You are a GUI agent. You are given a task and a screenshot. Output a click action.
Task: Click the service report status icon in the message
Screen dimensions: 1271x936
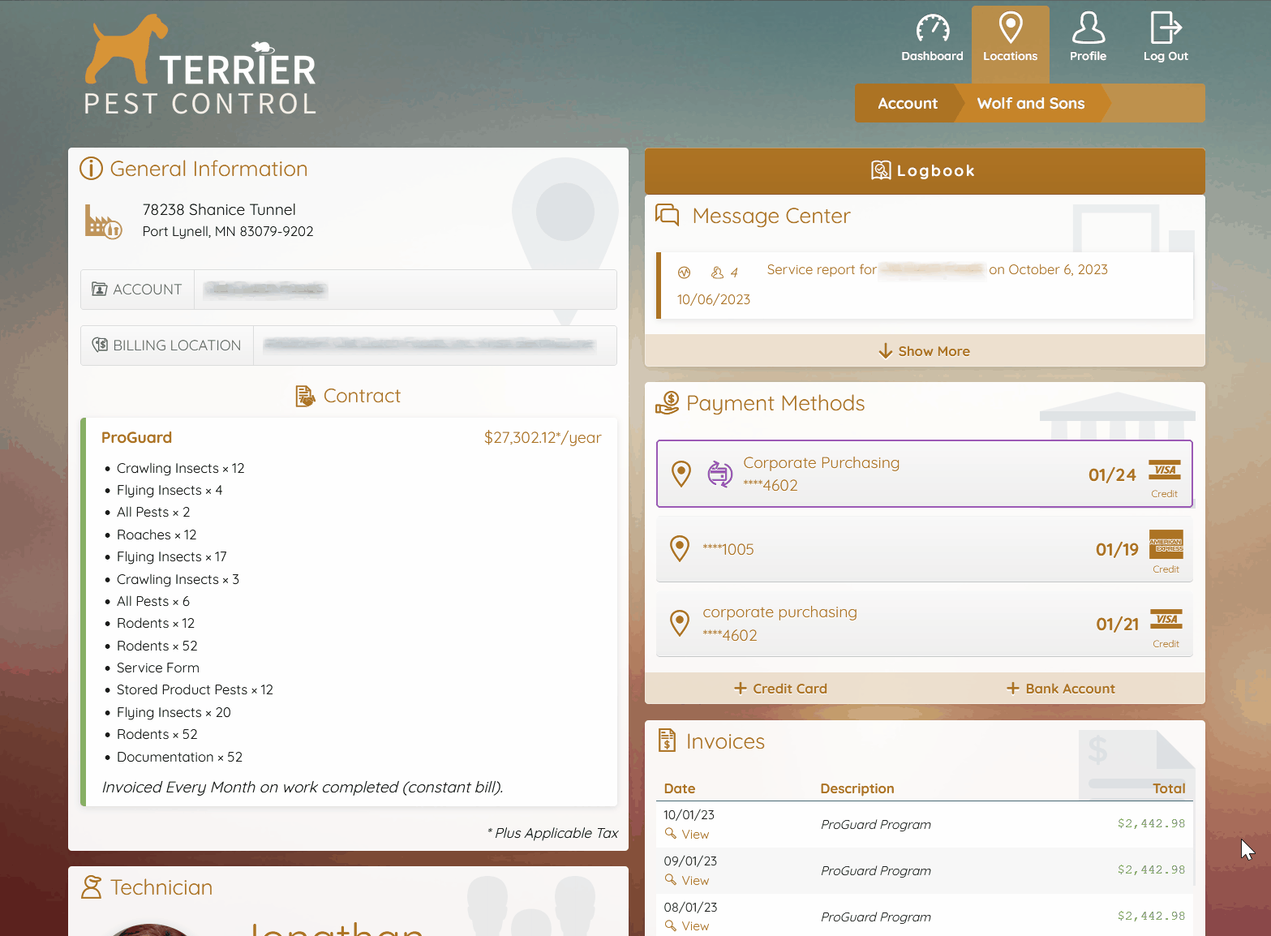click(x=684, y=273)
